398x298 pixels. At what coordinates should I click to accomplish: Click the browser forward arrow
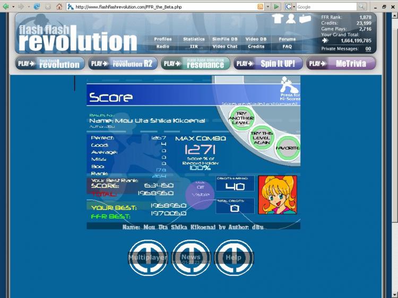pos(21,6)
